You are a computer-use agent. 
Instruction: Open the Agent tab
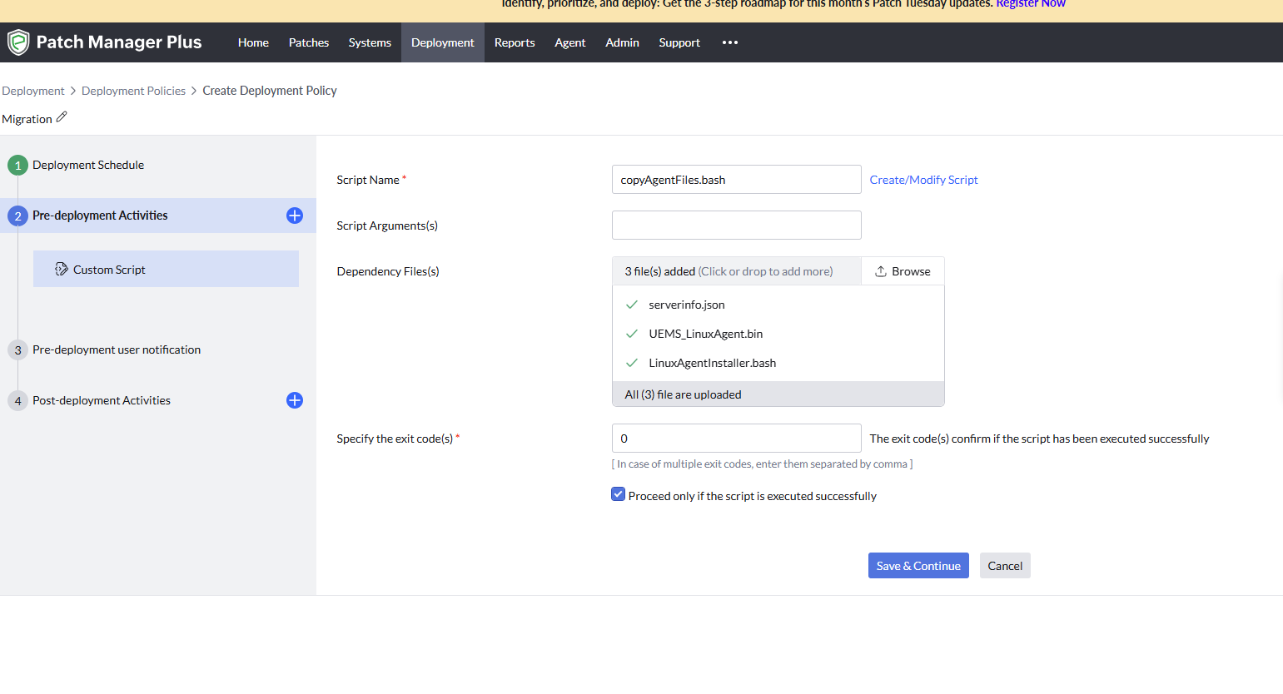[570, 42]
